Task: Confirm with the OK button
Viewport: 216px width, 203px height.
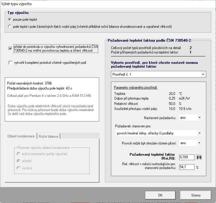Action: pyautogui.click(x=160, y=195)
